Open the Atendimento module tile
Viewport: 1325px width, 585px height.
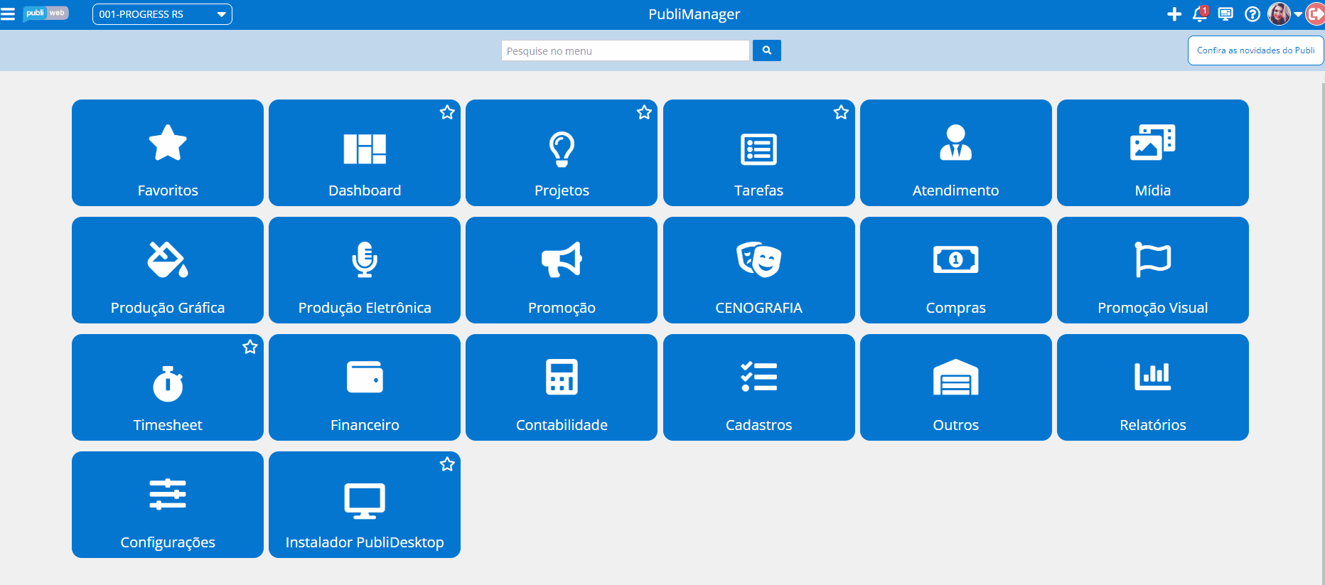[x=955, y=153]
